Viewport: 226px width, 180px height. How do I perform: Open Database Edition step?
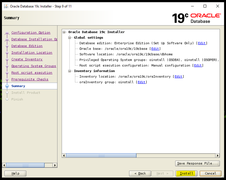tap(27, 46)
